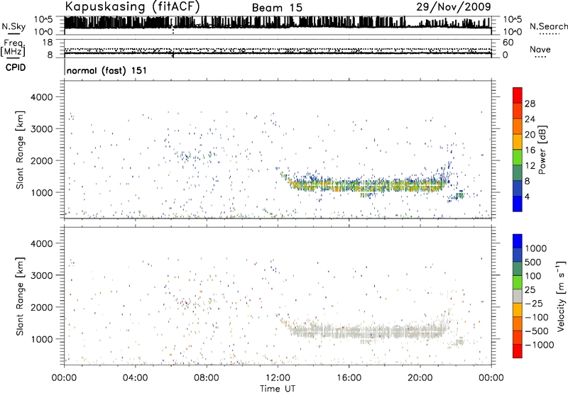Click the '04:00' time axis tick label
Screen dimensions: 568x393
[135, 378]
